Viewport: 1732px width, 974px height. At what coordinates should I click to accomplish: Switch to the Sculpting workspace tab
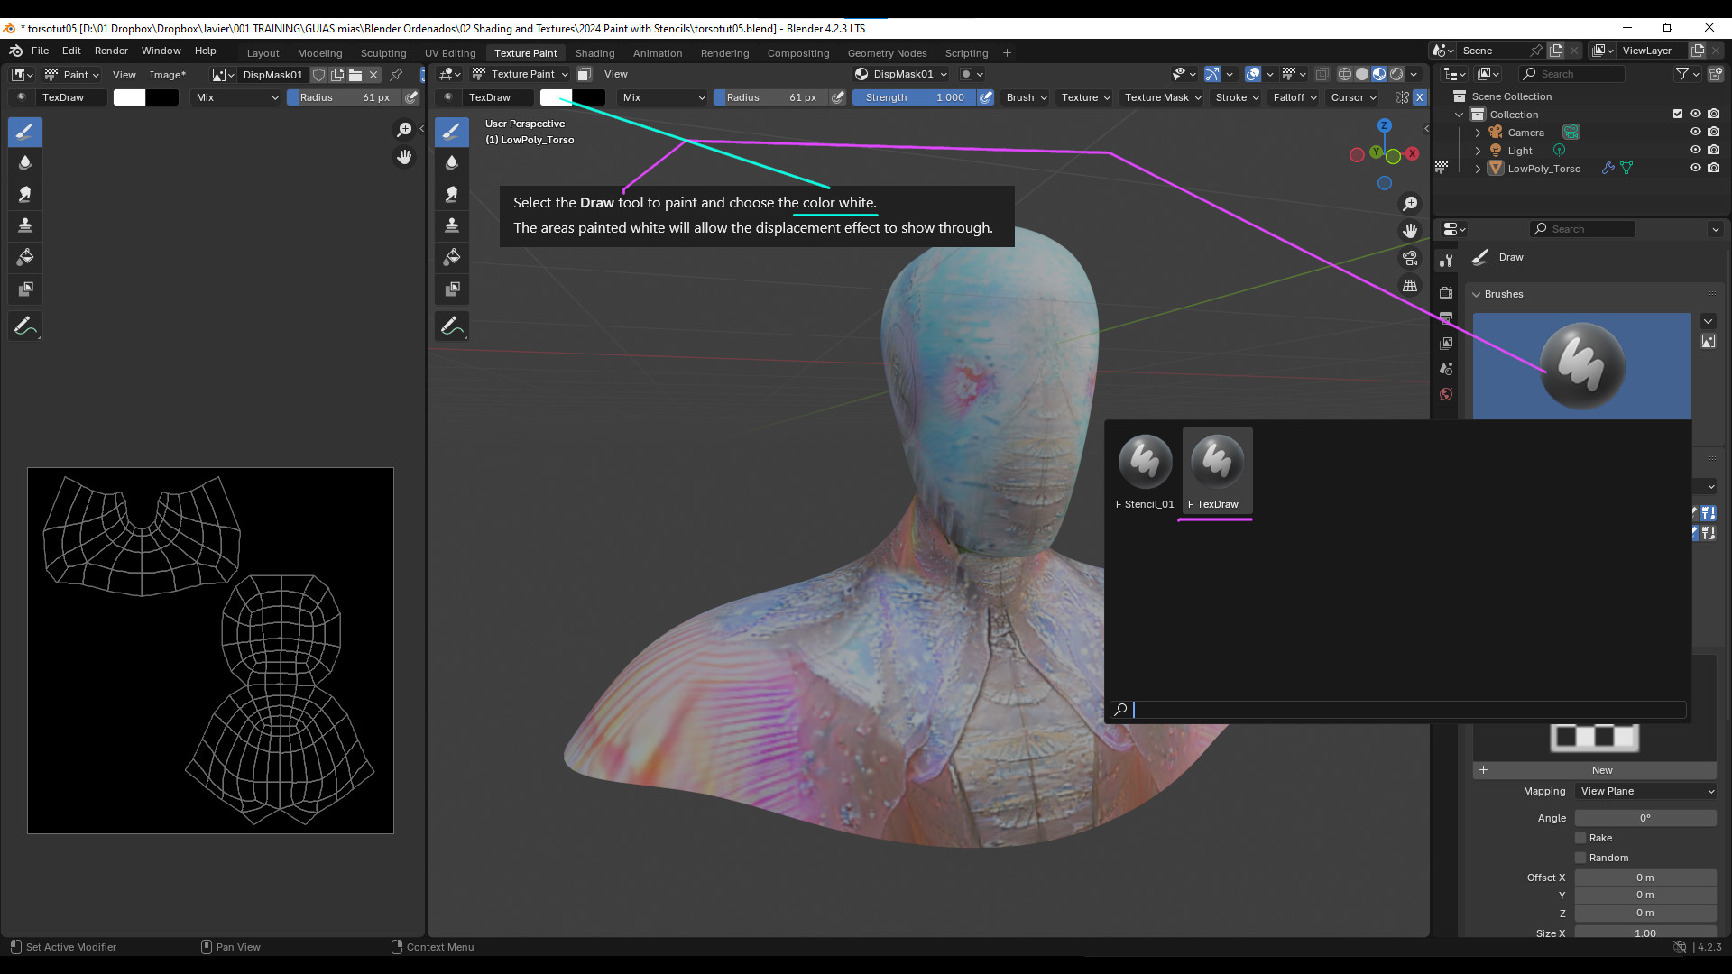click(383, 53)
